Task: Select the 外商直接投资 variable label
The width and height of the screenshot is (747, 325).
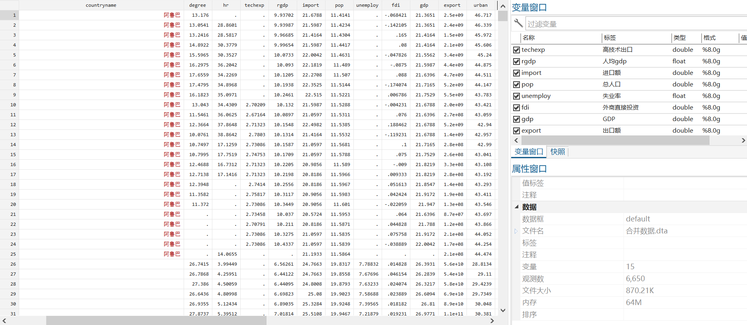Action: (620, 108)
